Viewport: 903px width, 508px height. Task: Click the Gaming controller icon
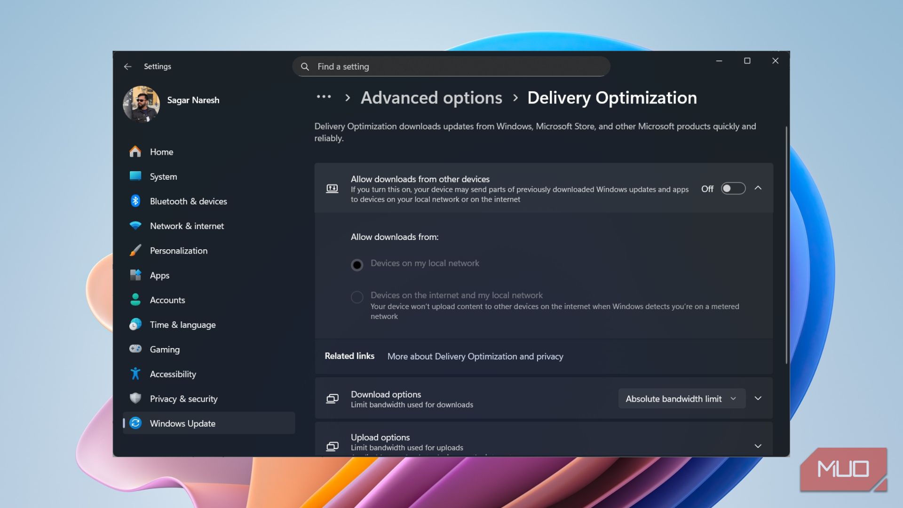pyautogui.click(x=135, y=349)
